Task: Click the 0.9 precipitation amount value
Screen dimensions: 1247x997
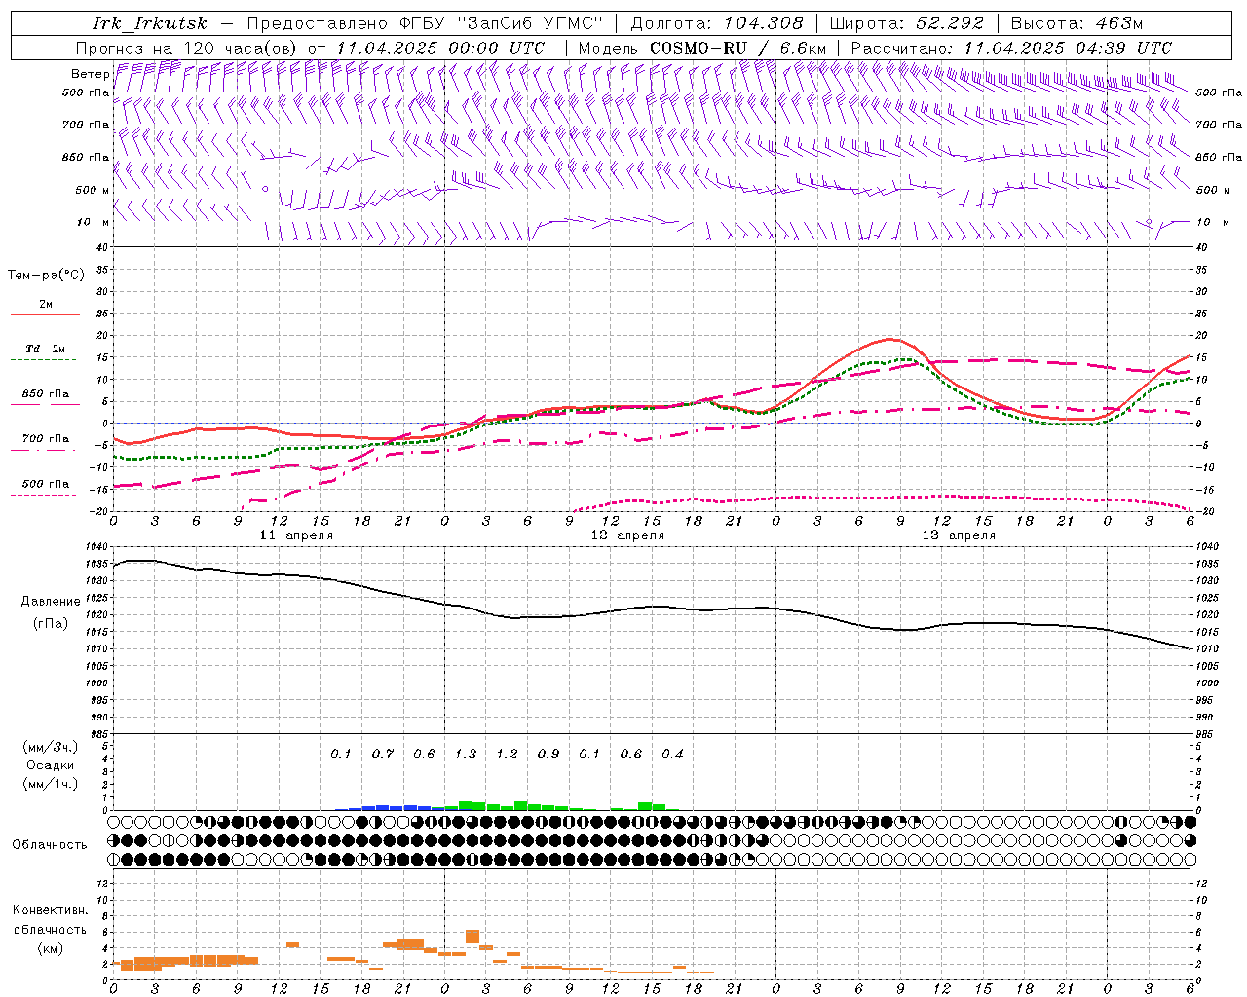Action: tap(548, 754)
